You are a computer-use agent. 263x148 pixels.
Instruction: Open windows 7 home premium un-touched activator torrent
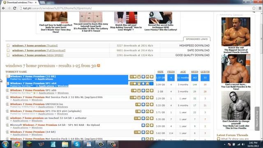tap(48, 118)
